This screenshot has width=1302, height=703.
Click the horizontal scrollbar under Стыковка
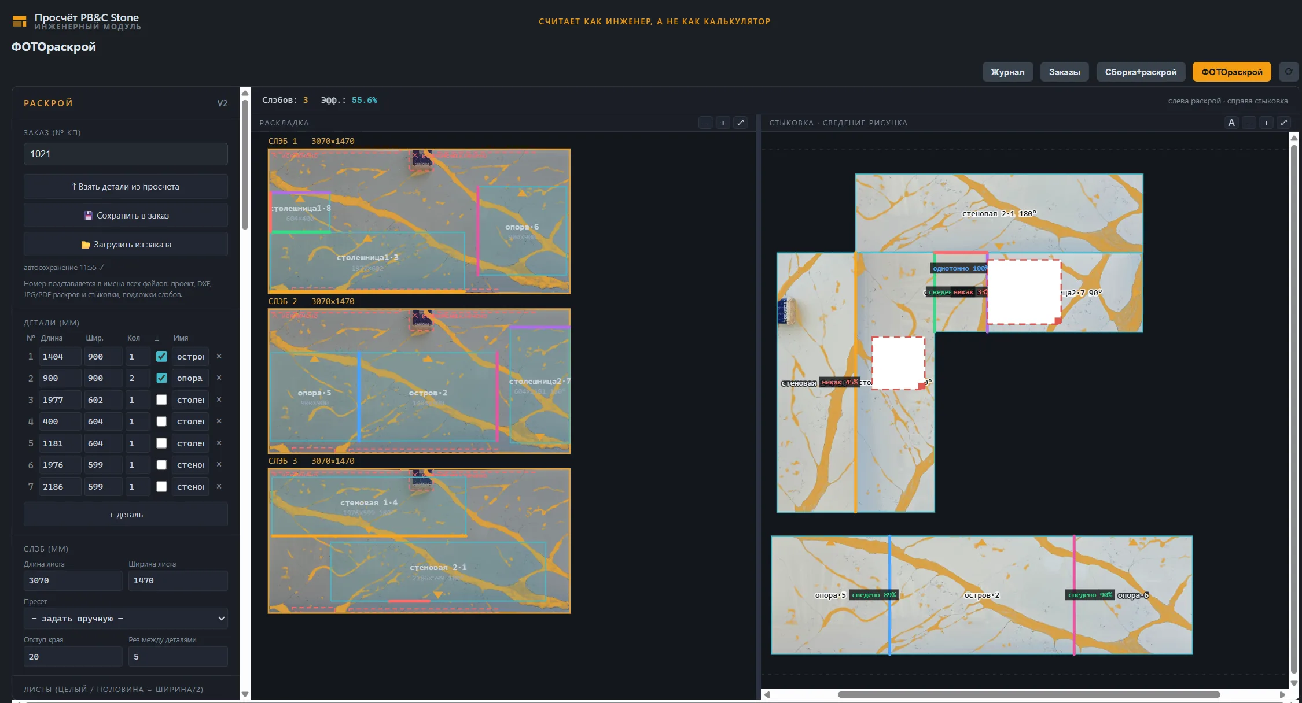click(1029, 694)
